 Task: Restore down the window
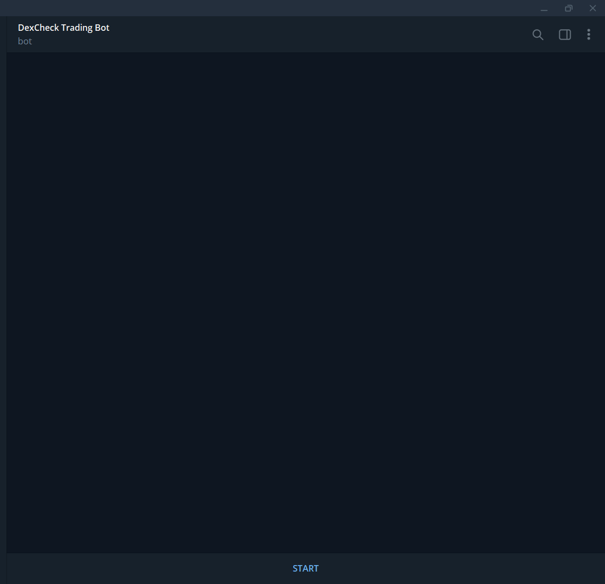pyautogui.click(x=568, y=8)
